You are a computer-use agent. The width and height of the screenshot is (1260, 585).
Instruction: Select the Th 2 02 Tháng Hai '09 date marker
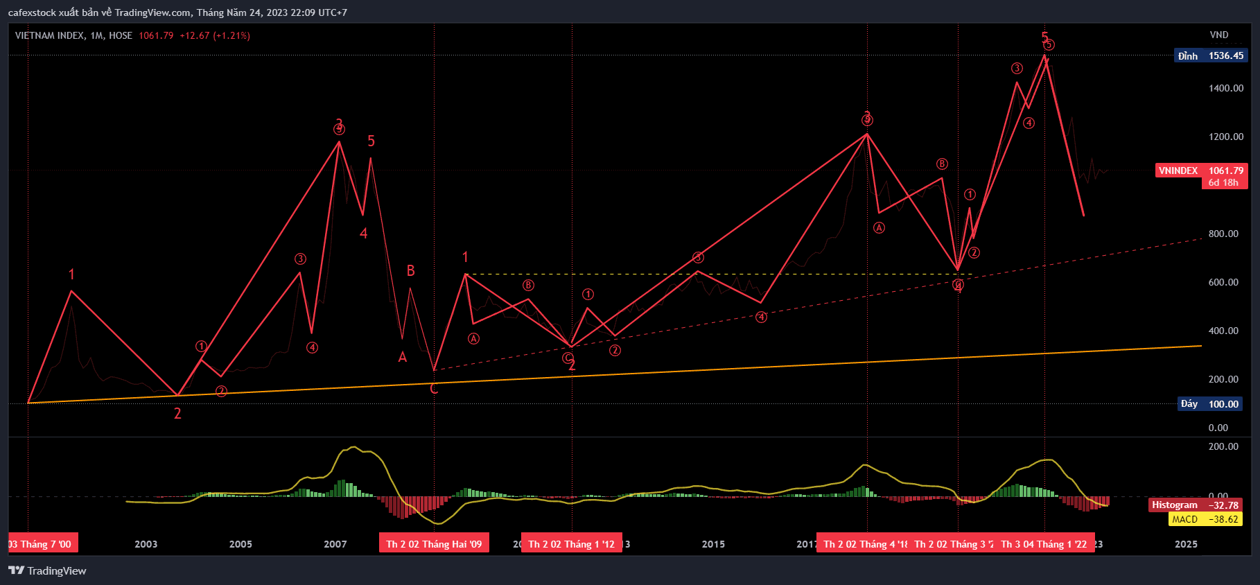point(434,543)
